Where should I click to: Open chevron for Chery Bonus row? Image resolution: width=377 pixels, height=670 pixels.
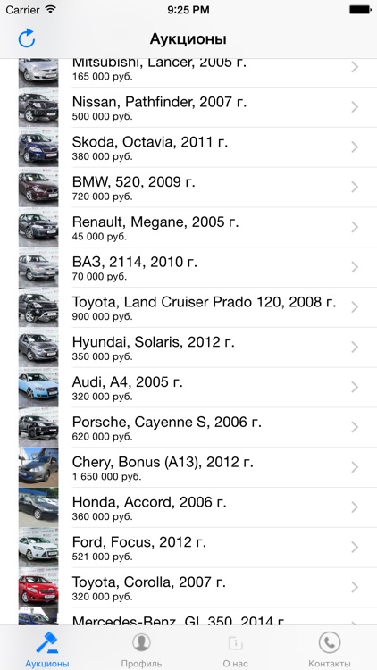coord(355,467)
